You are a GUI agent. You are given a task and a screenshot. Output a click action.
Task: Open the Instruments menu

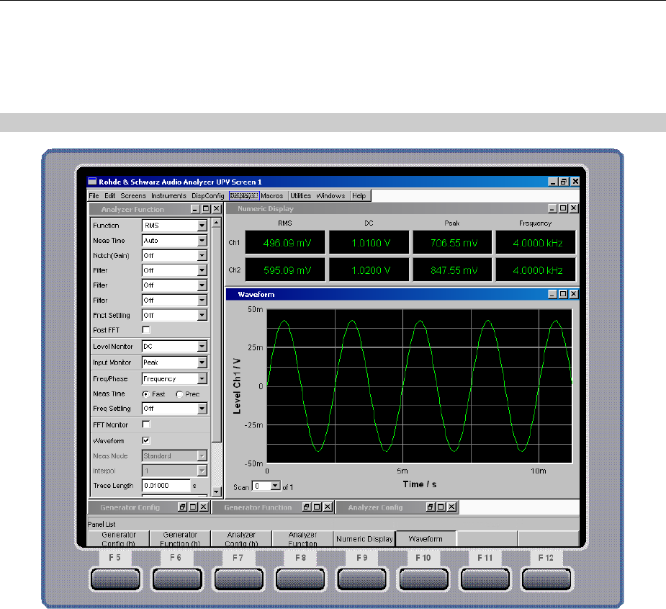pos(168,195)
